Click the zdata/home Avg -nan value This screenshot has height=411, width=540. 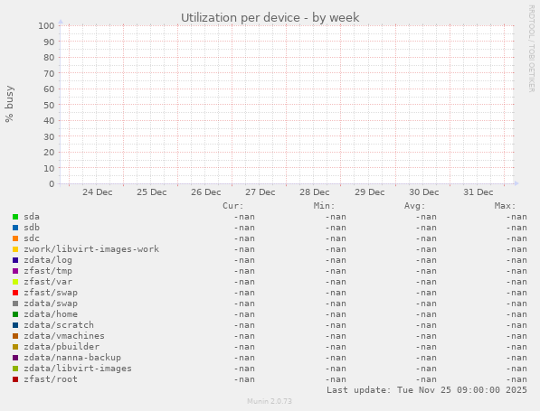[x=426, y=314]
